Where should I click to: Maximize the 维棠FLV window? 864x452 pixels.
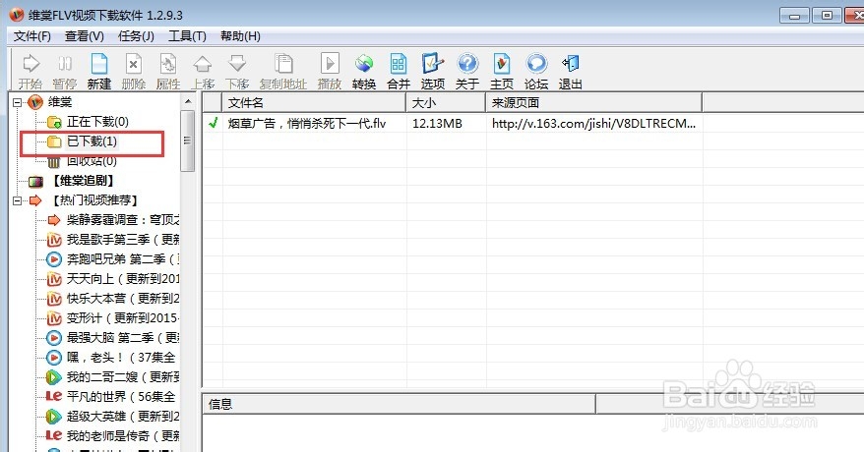pos(827,16)
